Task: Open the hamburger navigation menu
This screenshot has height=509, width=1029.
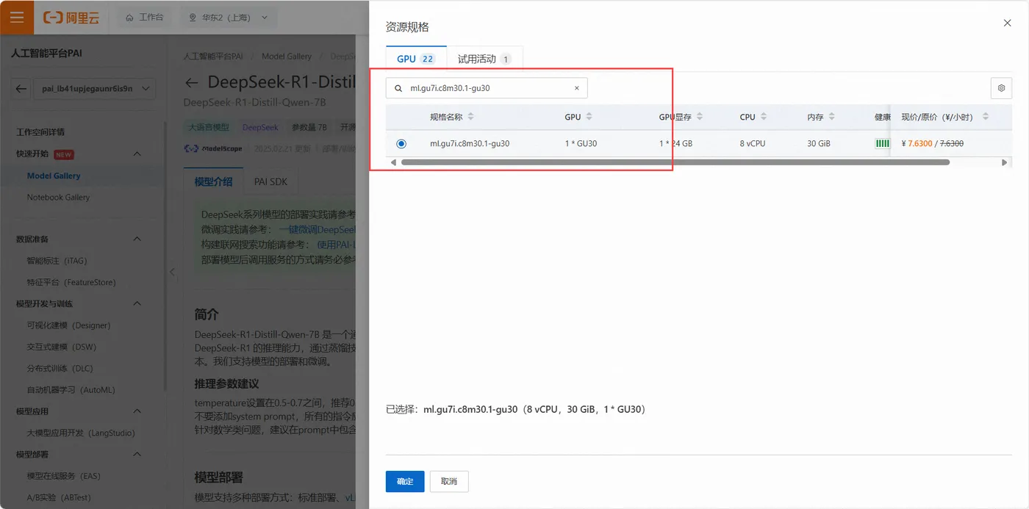Action: [17, 17]
